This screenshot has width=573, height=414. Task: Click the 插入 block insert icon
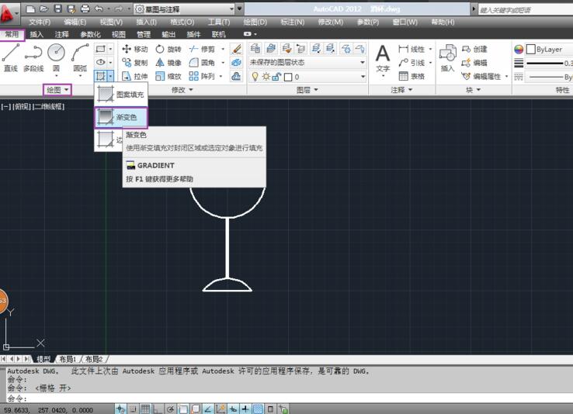click(x=448, y=57)
